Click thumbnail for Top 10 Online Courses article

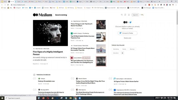101,37
